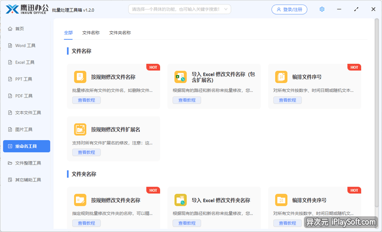
Task: Open the 按规则修改文件名称 title
Action: [113, 77]
